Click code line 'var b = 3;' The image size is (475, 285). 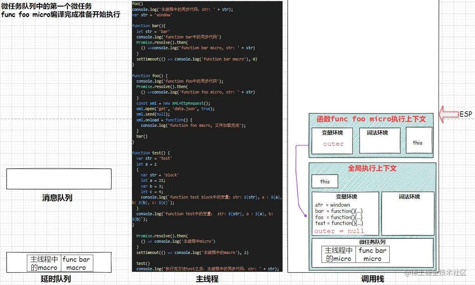pos(152,186)
